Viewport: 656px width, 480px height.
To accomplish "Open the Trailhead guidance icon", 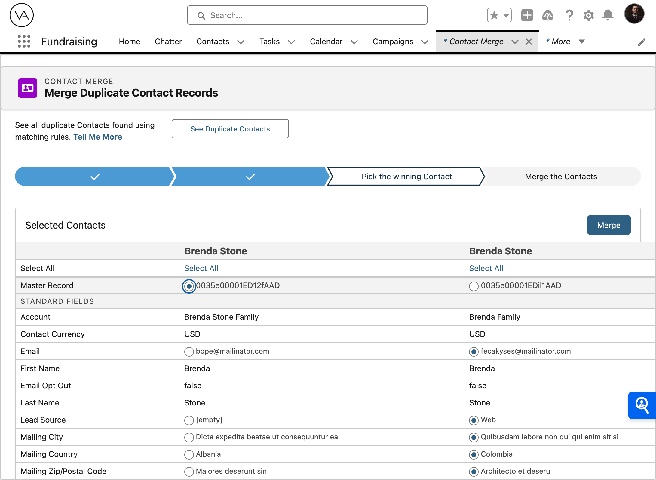I will [x=548, y=15].
